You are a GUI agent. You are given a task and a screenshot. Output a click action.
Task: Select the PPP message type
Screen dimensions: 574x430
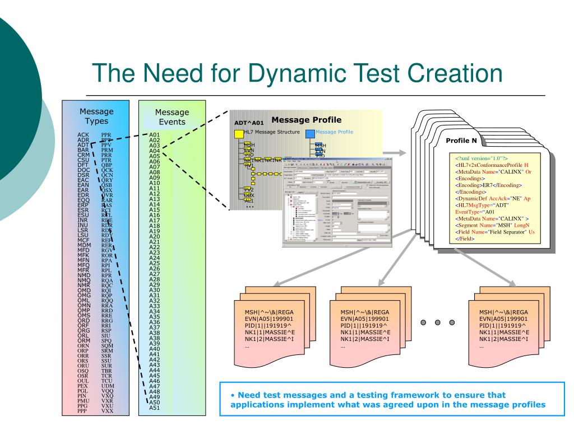pos(82,411)
